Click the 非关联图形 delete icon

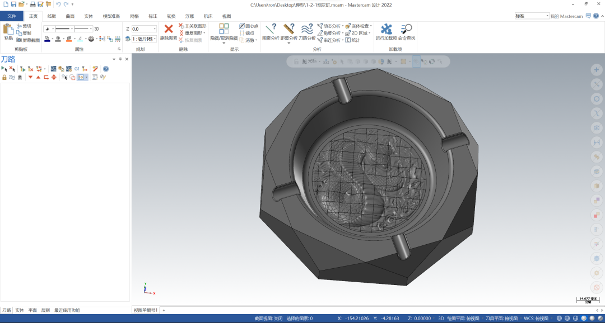click(182, 26)
